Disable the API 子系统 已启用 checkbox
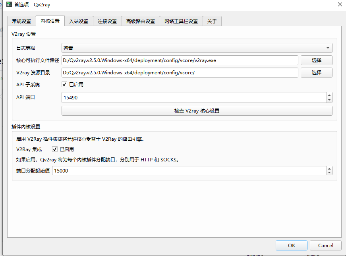346x256 pixels. click(64, 84)
